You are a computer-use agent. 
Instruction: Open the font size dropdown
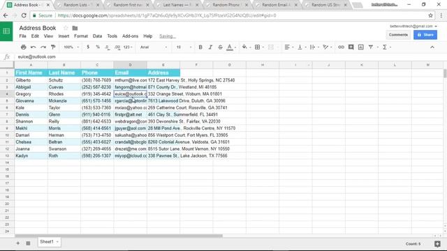pos(184,47)
